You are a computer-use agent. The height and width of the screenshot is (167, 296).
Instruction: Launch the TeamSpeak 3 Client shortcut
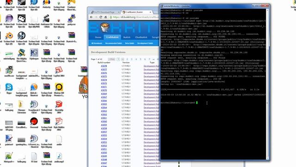(34, 106)
